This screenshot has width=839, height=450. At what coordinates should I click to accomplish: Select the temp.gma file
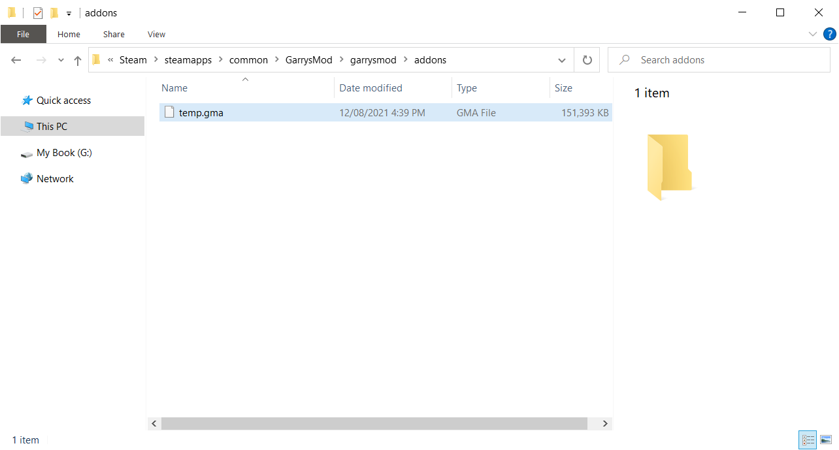[x=386, y=113]
